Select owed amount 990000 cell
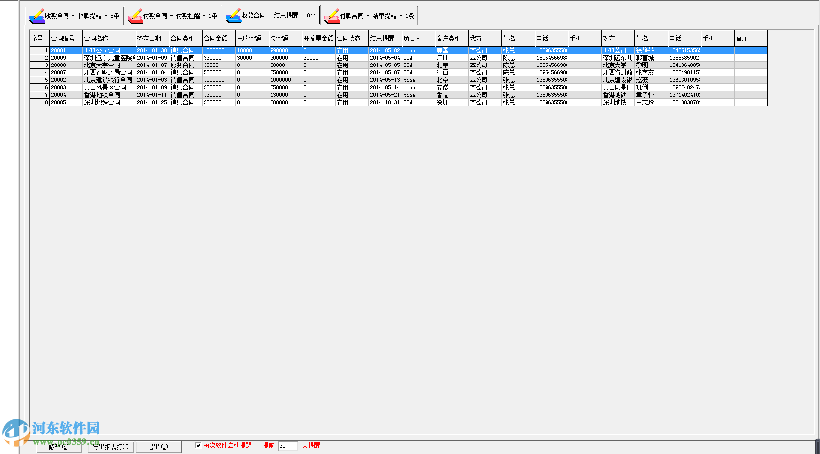The height and width of the screenshot is (454, 820). pyautogui.click(x=285, y=50)
